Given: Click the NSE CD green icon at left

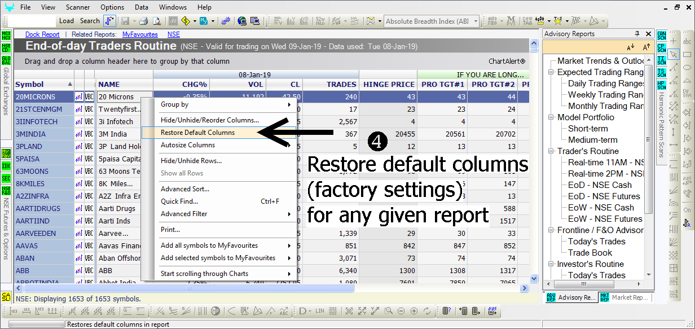Looking at the screenshot, I should tap(6, 48).
